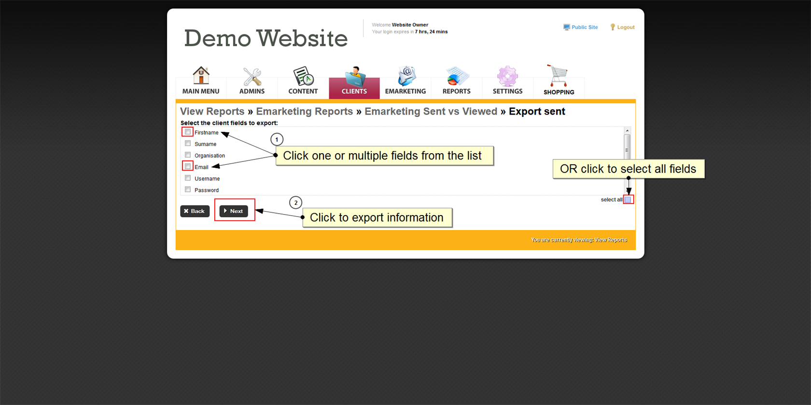Check the Organisation checkbox
The width and height of the screenshot is (811, 405).
tap(188, 155)
